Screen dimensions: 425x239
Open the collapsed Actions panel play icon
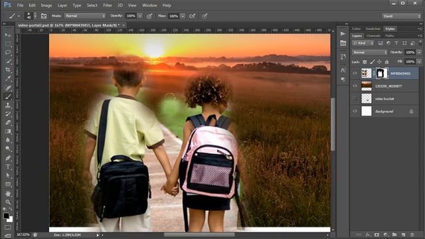pos(343,34)
